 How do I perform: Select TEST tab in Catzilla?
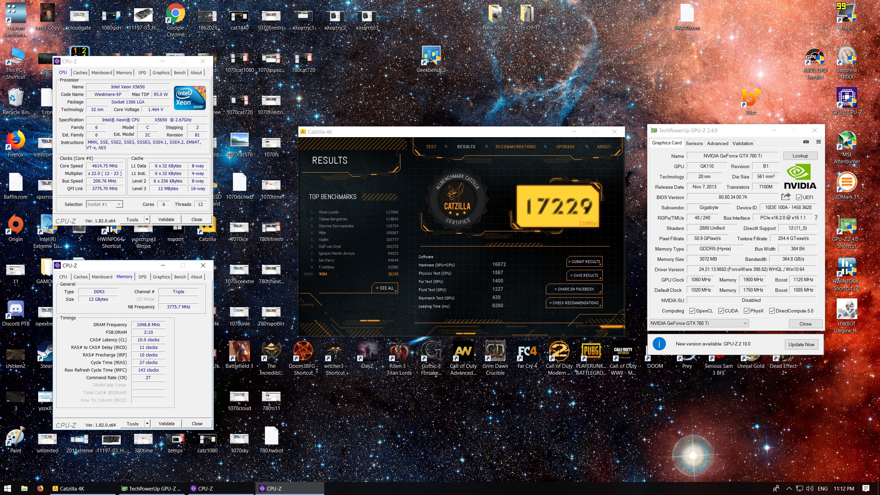coord(431,146)
